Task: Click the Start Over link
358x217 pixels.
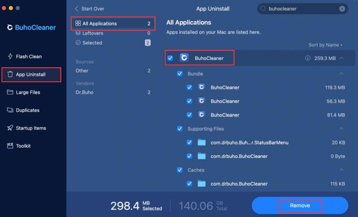Action: [93, 9]
